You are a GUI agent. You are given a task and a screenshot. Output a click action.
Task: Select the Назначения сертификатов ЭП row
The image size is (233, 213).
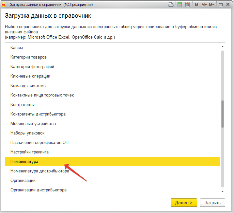click(x=113, y=143)
